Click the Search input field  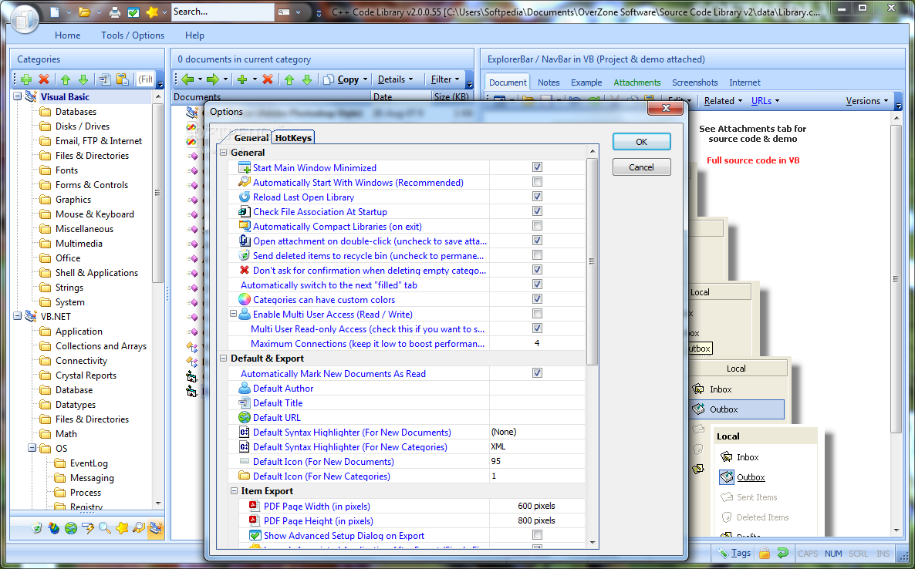tap(222, 12)
